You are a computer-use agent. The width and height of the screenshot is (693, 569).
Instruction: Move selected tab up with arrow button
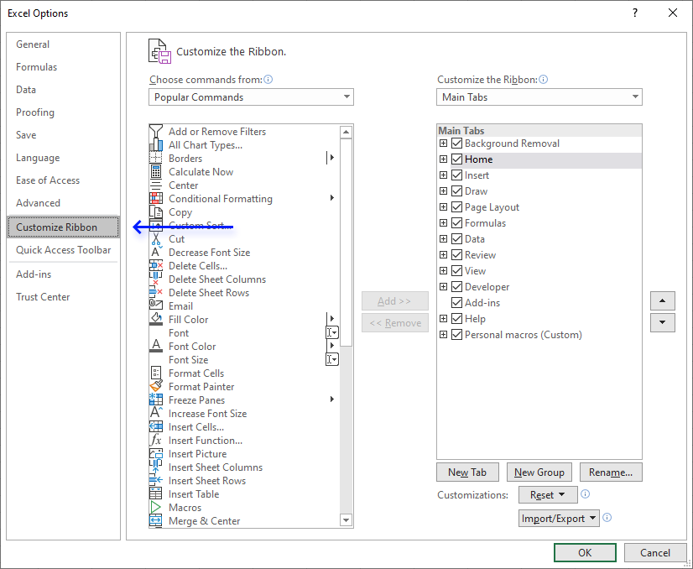tap(663, 300)
